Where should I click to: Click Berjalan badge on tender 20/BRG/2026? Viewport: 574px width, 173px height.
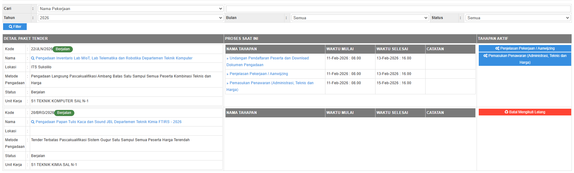point(64,113)
